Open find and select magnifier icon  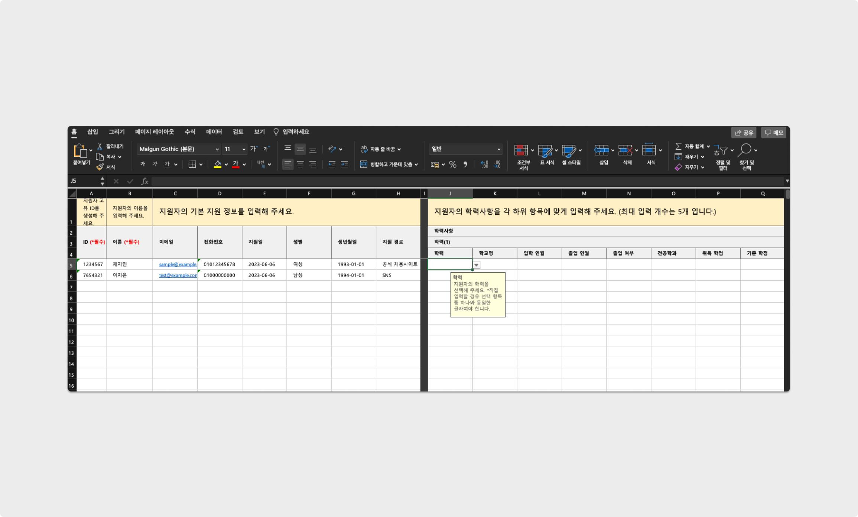[745, 150]
